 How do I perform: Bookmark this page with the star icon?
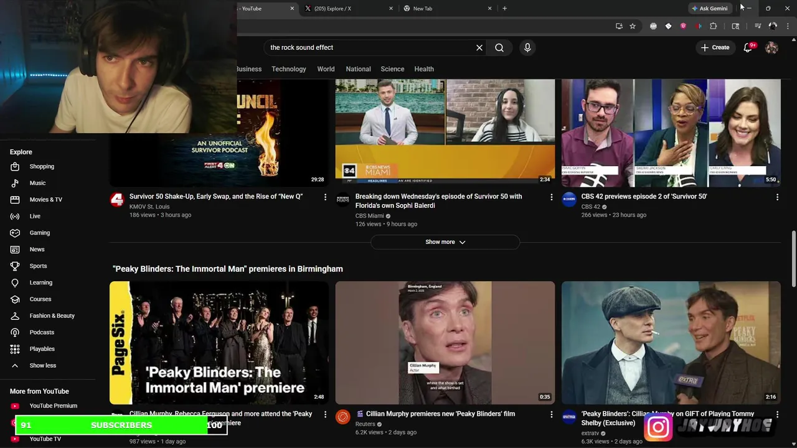pos(633,26)
